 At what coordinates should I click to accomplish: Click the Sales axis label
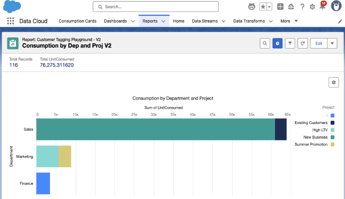coord(28,129)
